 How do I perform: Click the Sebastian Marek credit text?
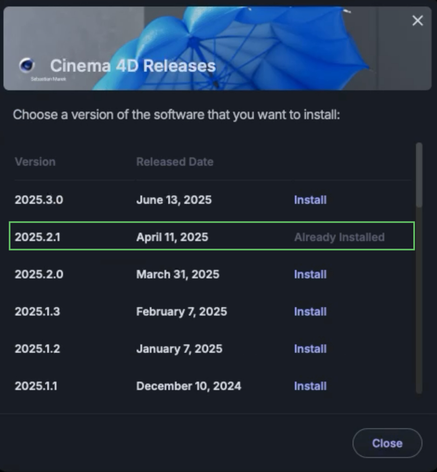43,79
